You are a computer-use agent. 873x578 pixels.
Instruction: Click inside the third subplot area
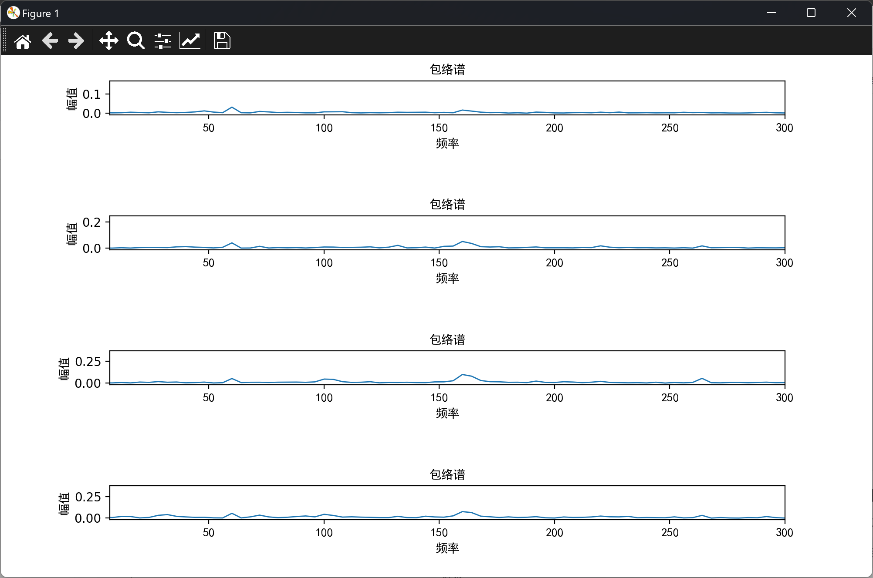tap(447, 368)
